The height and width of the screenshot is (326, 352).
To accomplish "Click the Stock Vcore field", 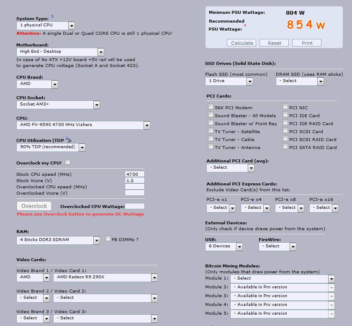I will tap(135, 180).
